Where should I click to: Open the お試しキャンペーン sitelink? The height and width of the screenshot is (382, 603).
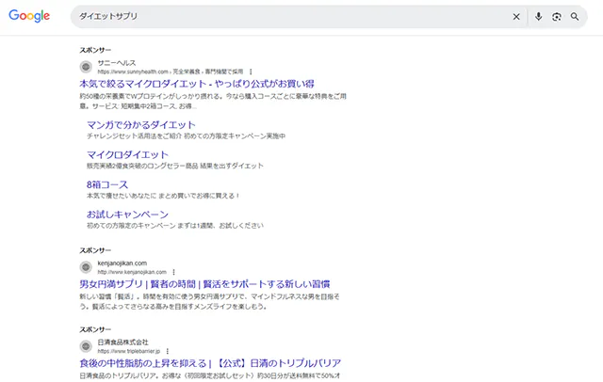click(128, 215)
